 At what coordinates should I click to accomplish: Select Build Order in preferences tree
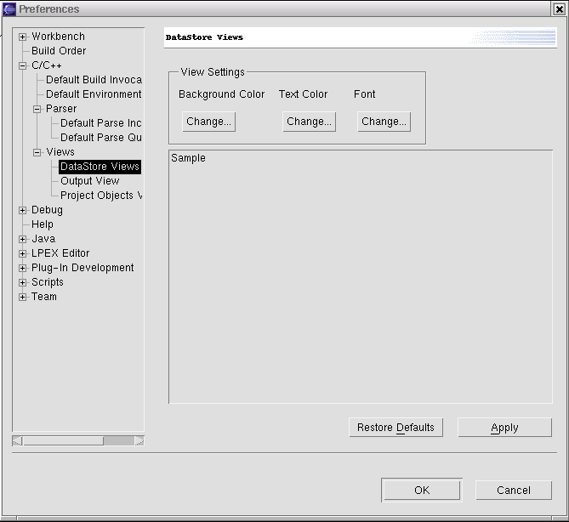click(59, 51)
